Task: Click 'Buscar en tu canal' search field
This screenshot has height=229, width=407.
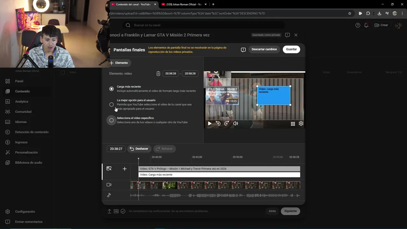Action: click(x=203, y=25)
